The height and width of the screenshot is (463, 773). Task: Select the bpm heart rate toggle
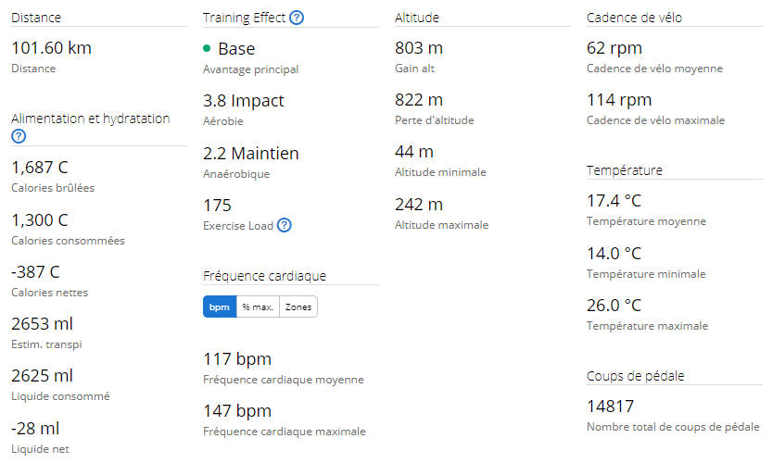pyautogui.click(x=220, y=307)
